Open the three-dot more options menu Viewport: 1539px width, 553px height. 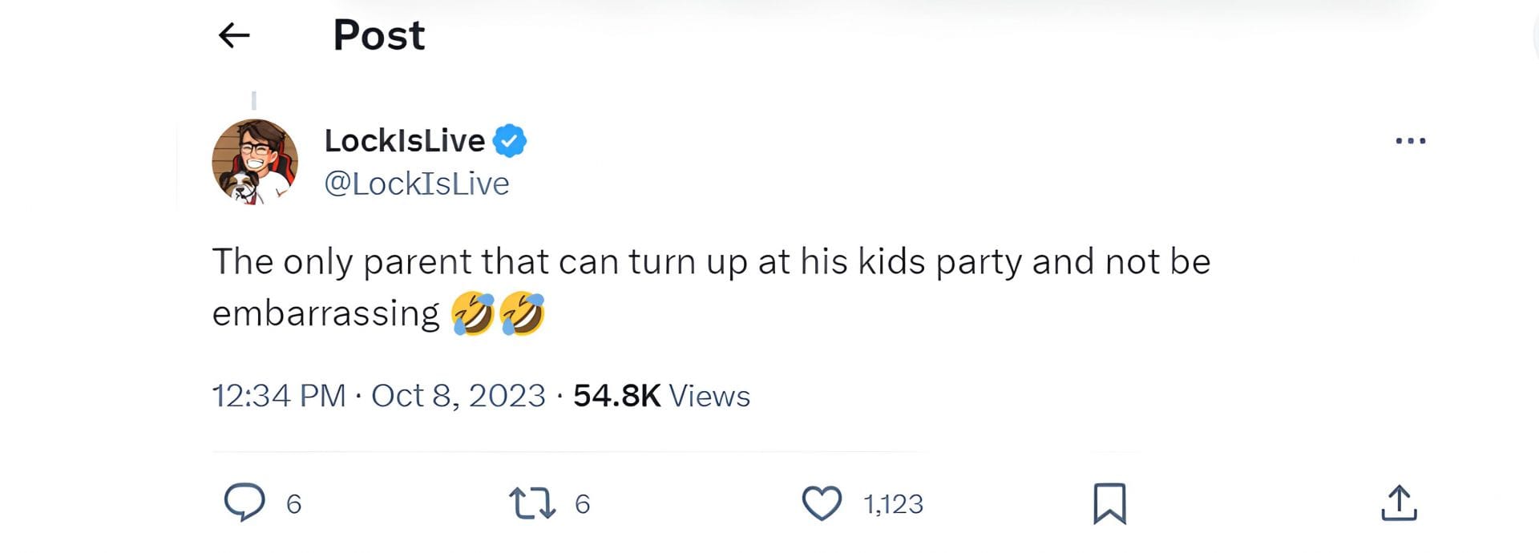point(1410,141)
